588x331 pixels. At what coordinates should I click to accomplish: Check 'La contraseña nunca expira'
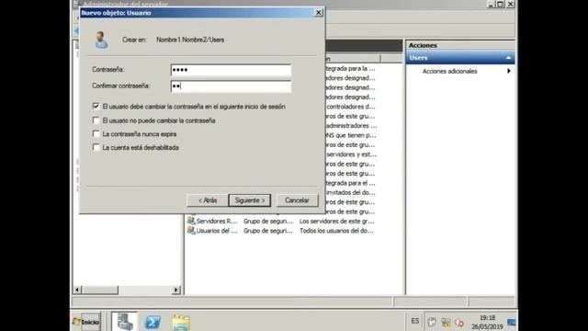96,133
